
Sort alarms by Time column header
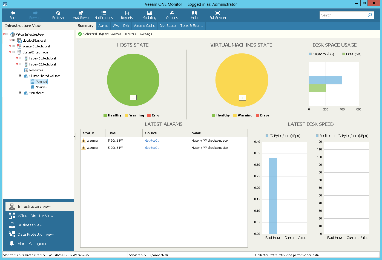124,133
